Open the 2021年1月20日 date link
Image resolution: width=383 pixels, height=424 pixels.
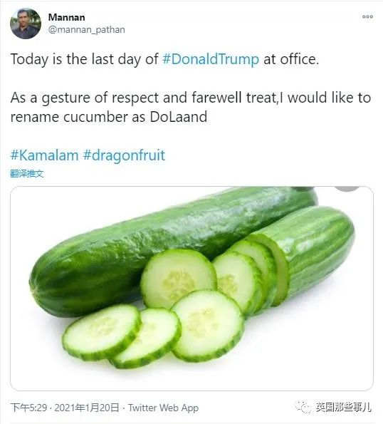87,408
